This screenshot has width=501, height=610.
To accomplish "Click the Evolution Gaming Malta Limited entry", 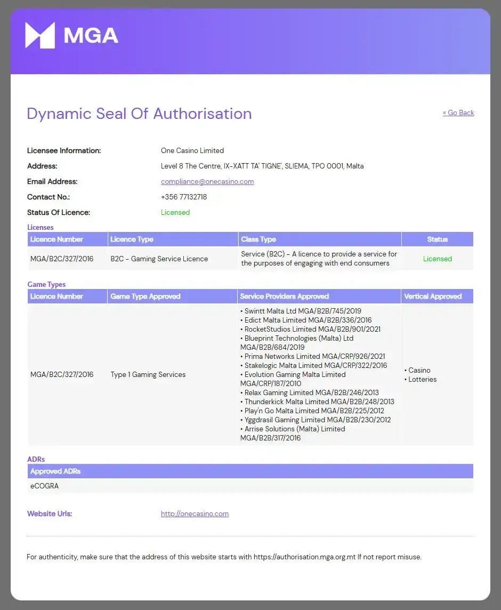I will pos(293,379).
